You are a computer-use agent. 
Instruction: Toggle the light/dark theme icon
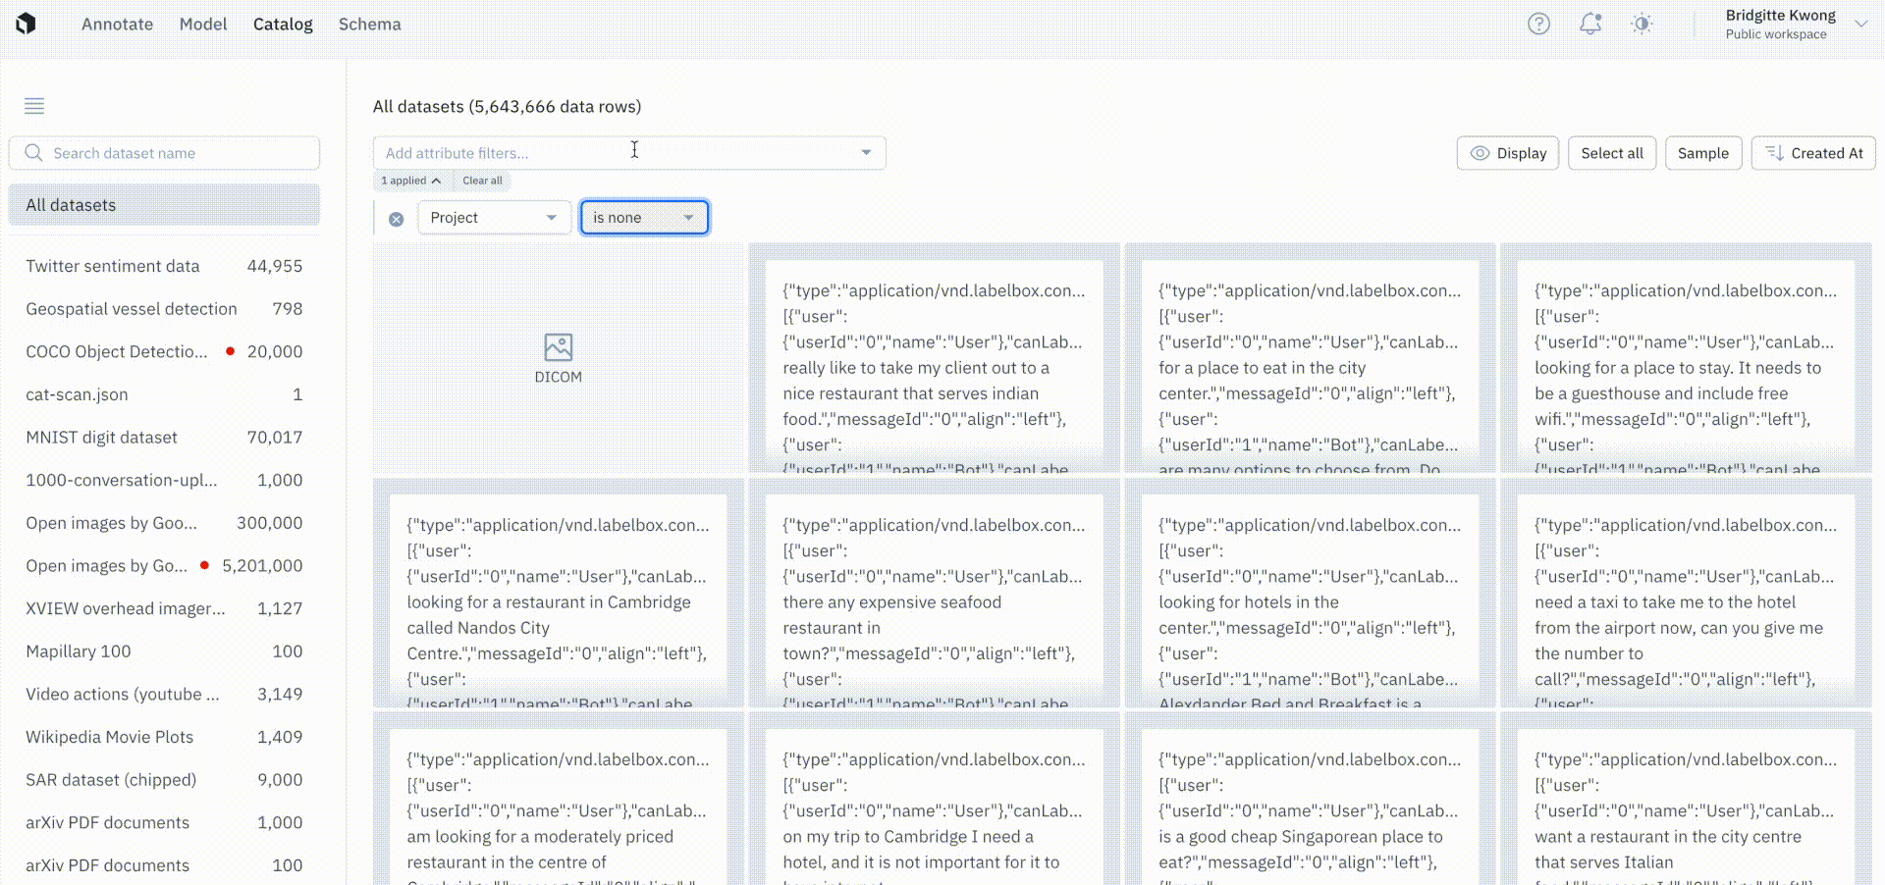pyautogui.click(x=1642, y=24)
